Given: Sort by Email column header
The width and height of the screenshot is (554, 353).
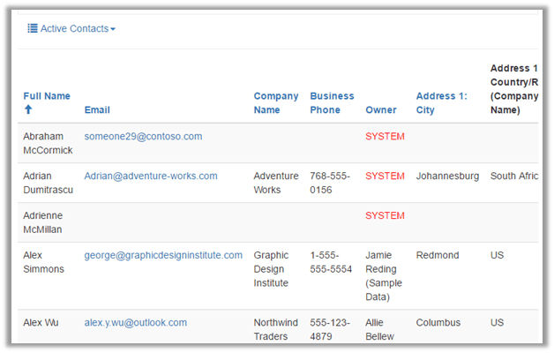Looking at the screenshot, I should [97, 110].
